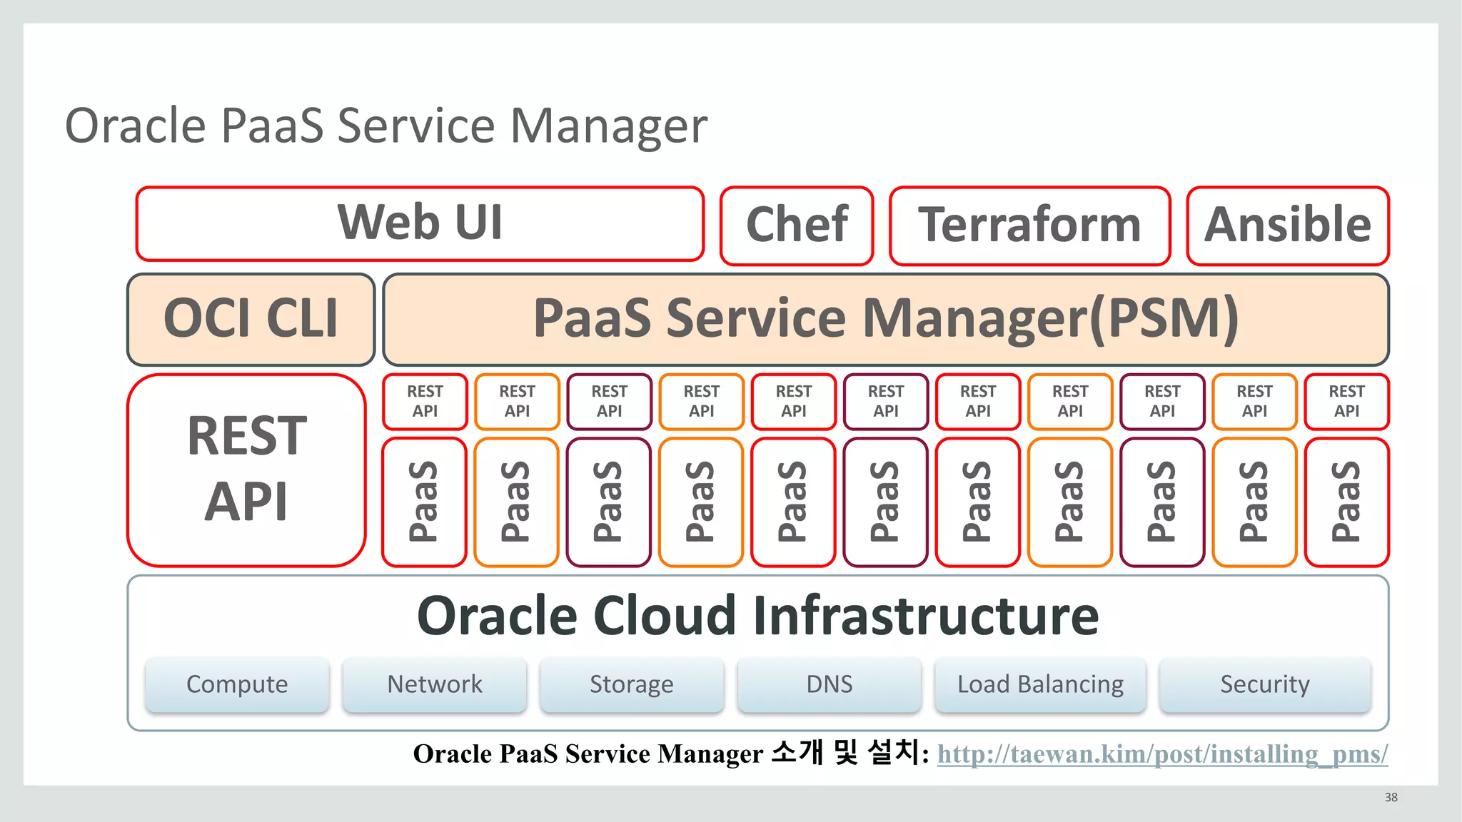Click the slide number 38
The image size is (1462, 822).
1391,797
